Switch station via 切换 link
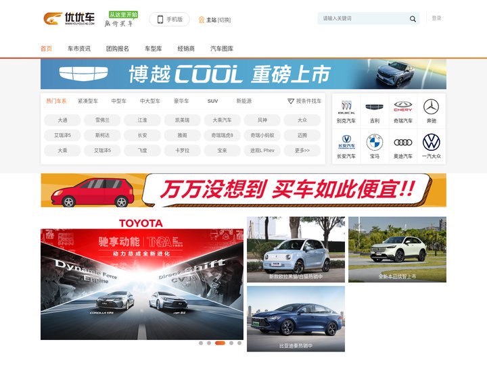This screenshot has width=487, height=365. click(225, 20)
